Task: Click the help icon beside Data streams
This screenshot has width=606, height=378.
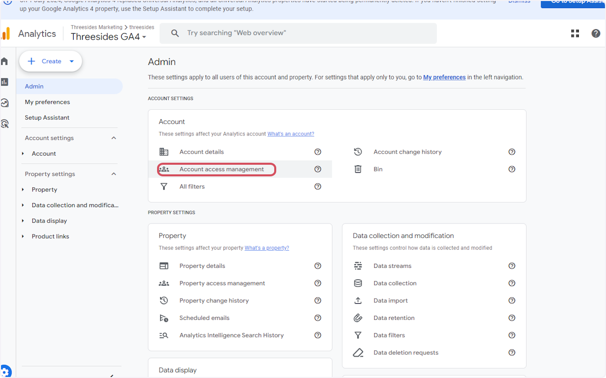Action: pyautogui.click(x=512, y=266)
